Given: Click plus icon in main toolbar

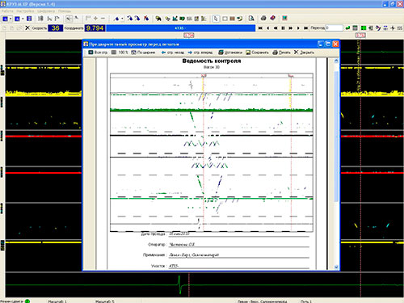Looking at the screenshot, I should pyautogui.click(x=95, y=19).
